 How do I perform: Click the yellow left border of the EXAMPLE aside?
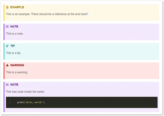[x=4, y=12]
